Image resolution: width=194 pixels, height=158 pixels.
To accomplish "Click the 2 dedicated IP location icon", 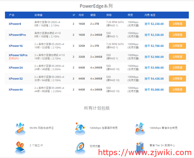I will [20, 147].
